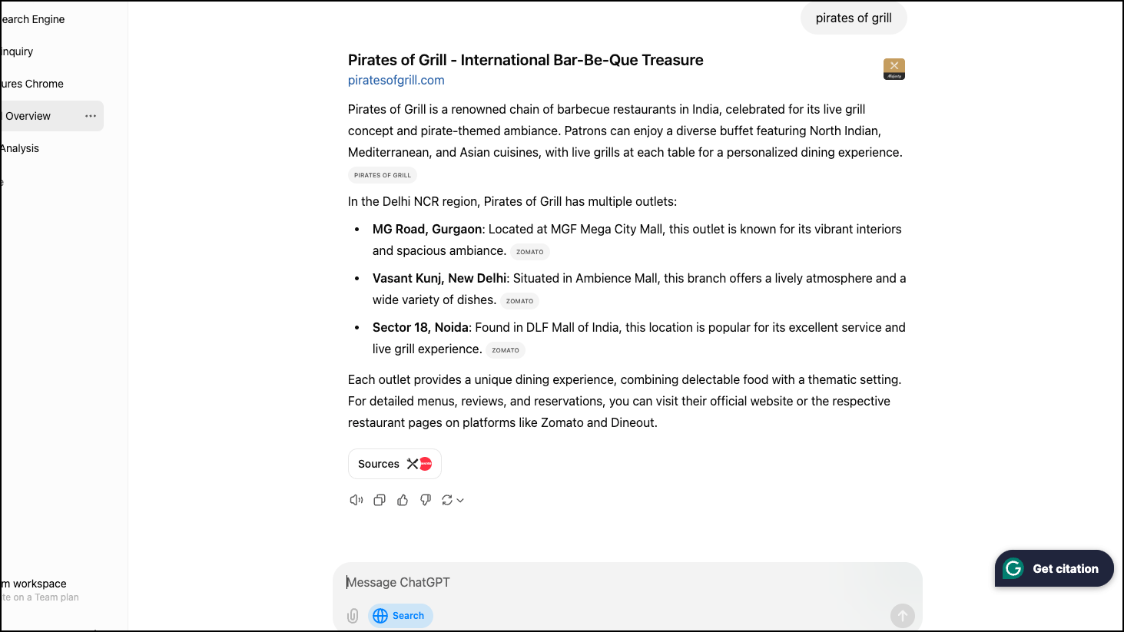
Task: Click the Read aloud speaker icon
Action: click(x=356, y=500)
